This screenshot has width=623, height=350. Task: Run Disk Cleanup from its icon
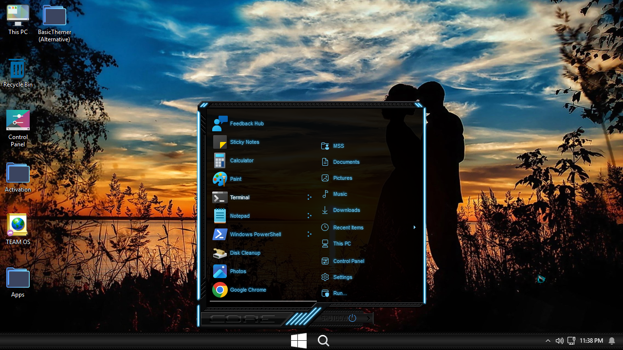[220, 253]
